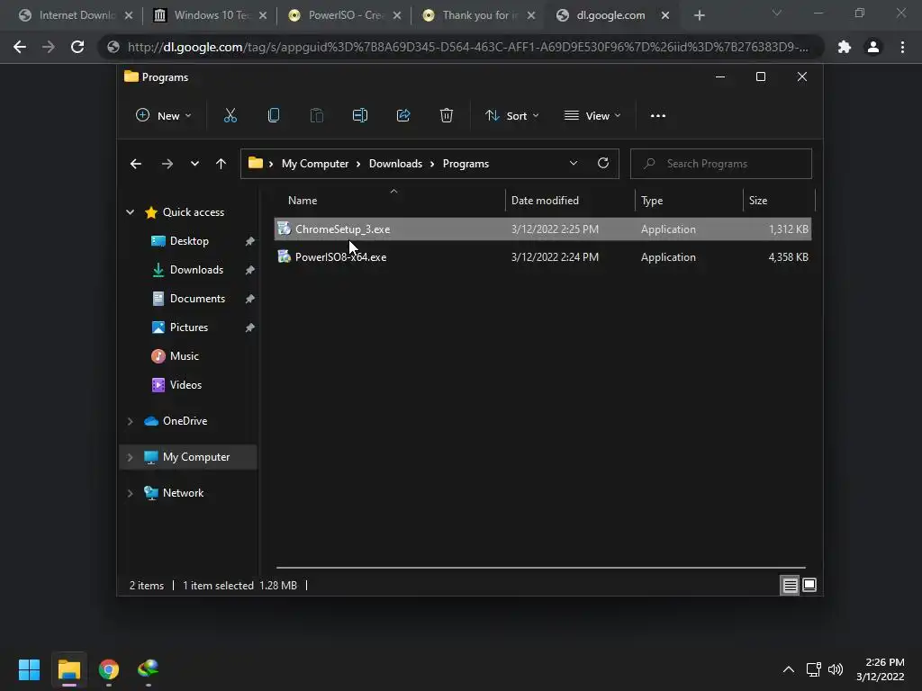This screenshot has height=691, width=922.
Task: Click the Search Programs field
Action: pyautogui.click(x=721, y=164)
